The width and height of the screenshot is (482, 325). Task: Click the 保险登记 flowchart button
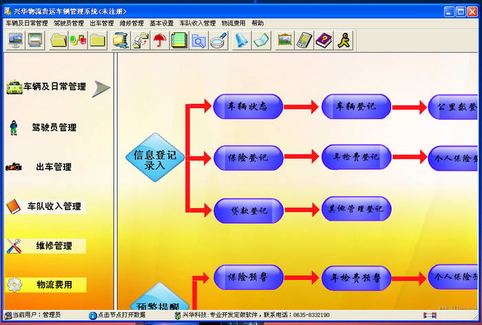248,158
